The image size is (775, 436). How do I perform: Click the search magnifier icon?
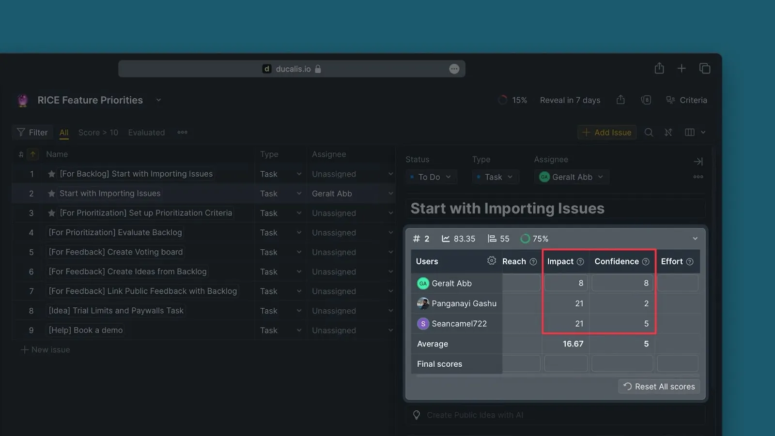tap(649, 133)
